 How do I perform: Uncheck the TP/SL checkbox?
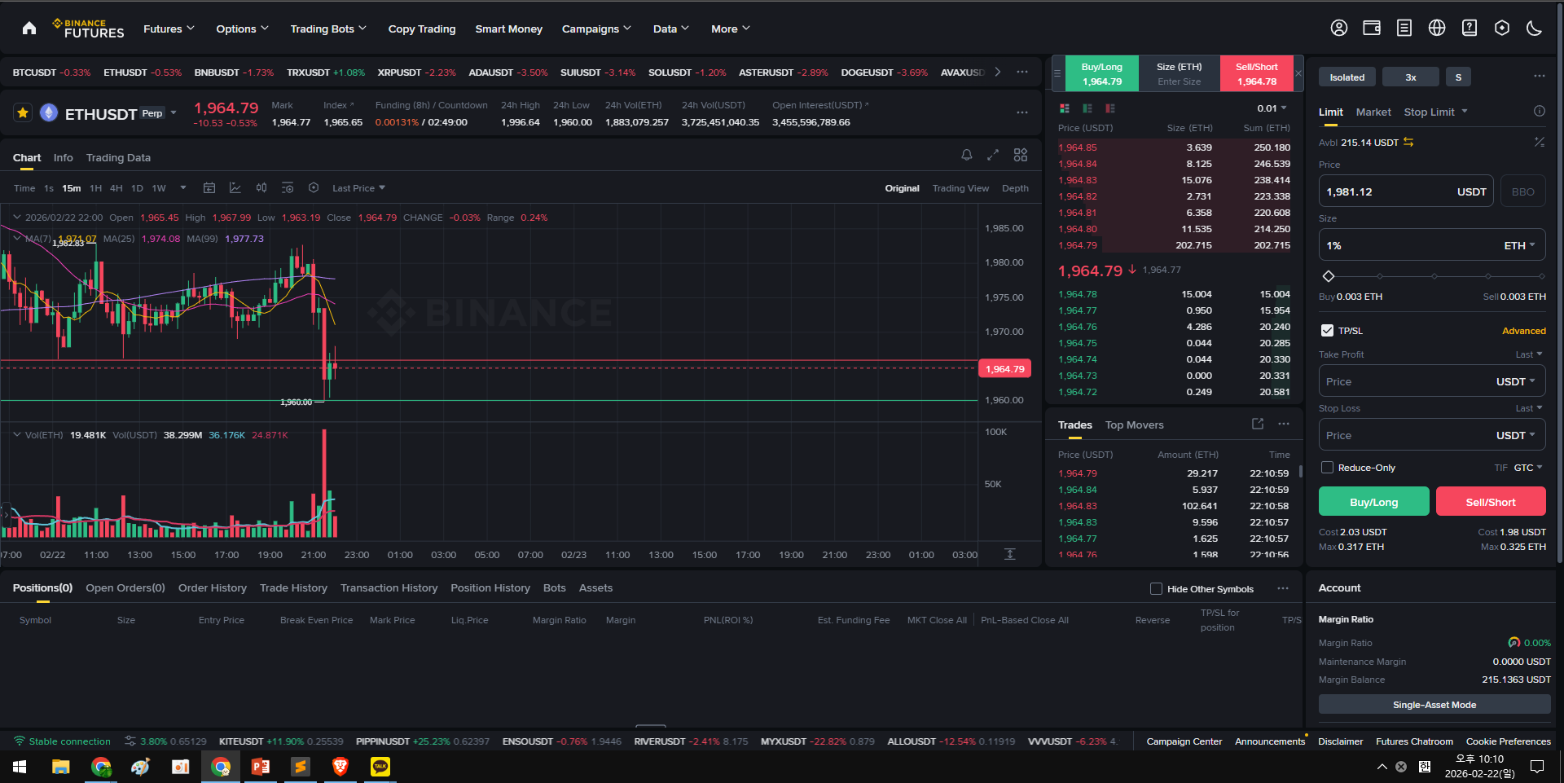pos(1327,331)
